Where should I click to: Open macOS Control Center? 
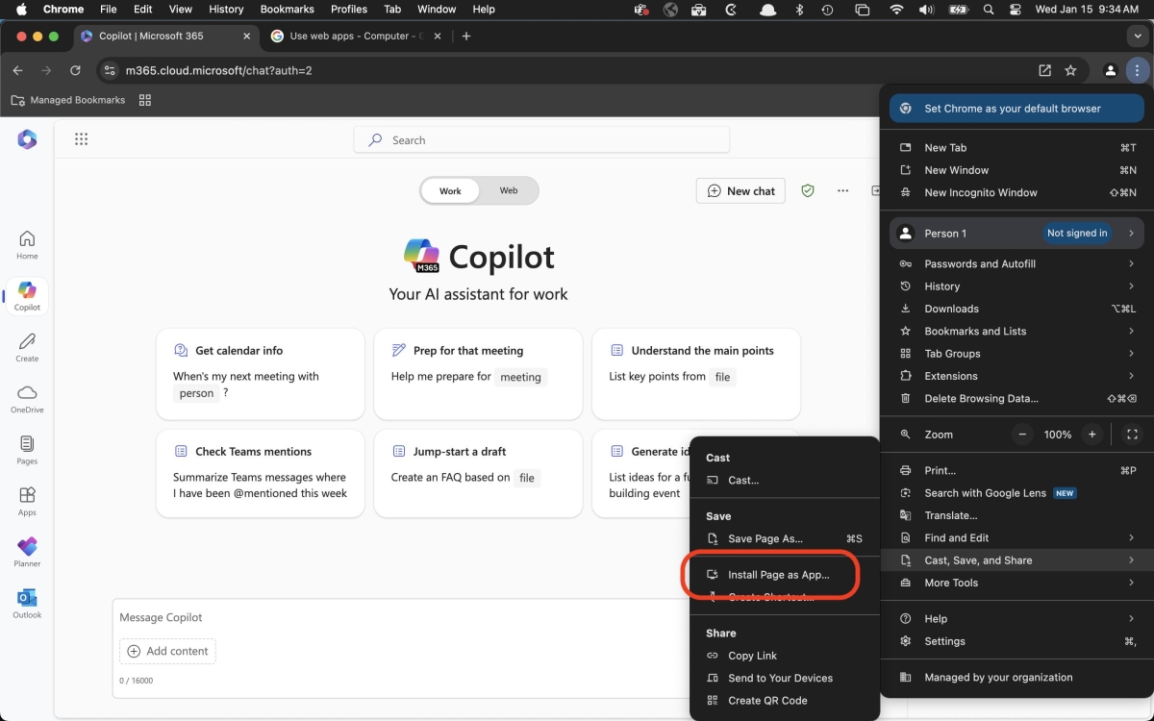click(1016, 10)
